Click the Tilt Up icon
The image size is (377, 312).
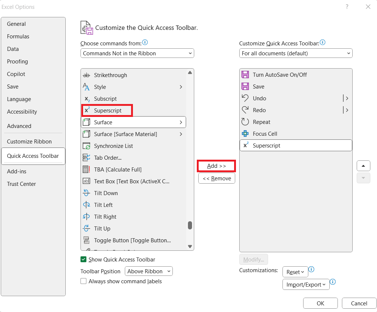(86, 228)
